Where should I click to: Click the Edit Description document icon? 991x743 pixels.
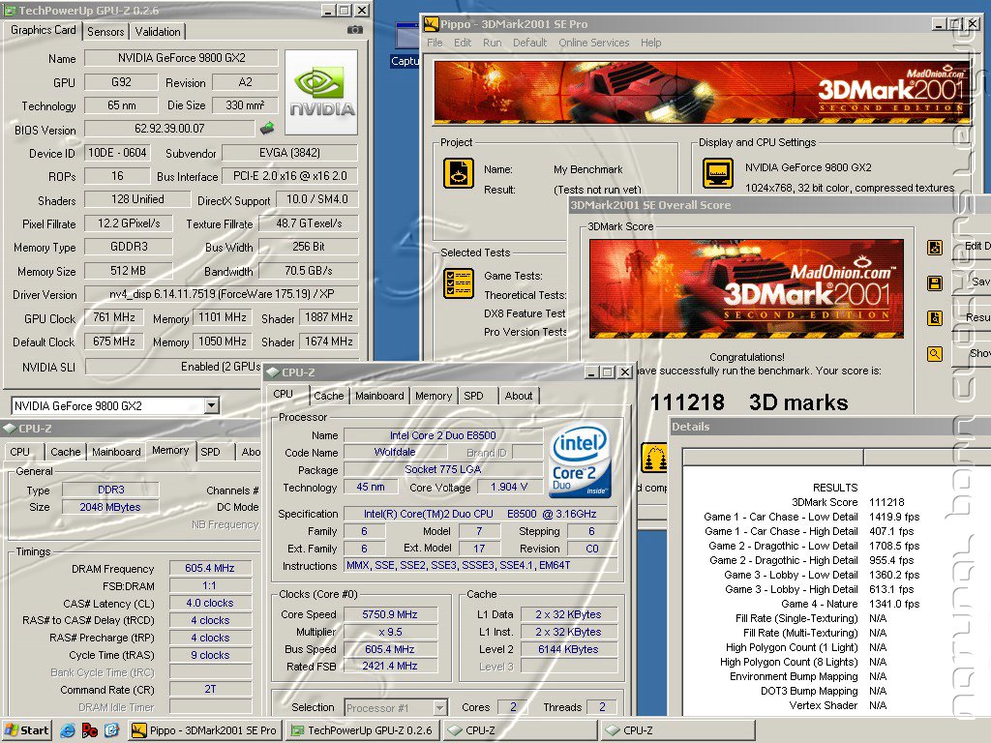(x=935, y=247)
